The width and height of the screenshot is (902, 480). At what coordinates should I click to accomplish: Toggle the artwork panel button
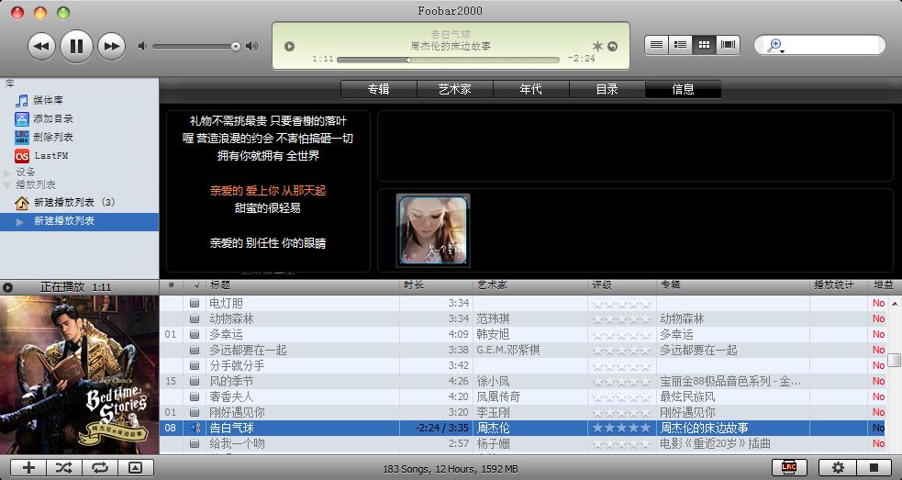click(x=135, y=467)
